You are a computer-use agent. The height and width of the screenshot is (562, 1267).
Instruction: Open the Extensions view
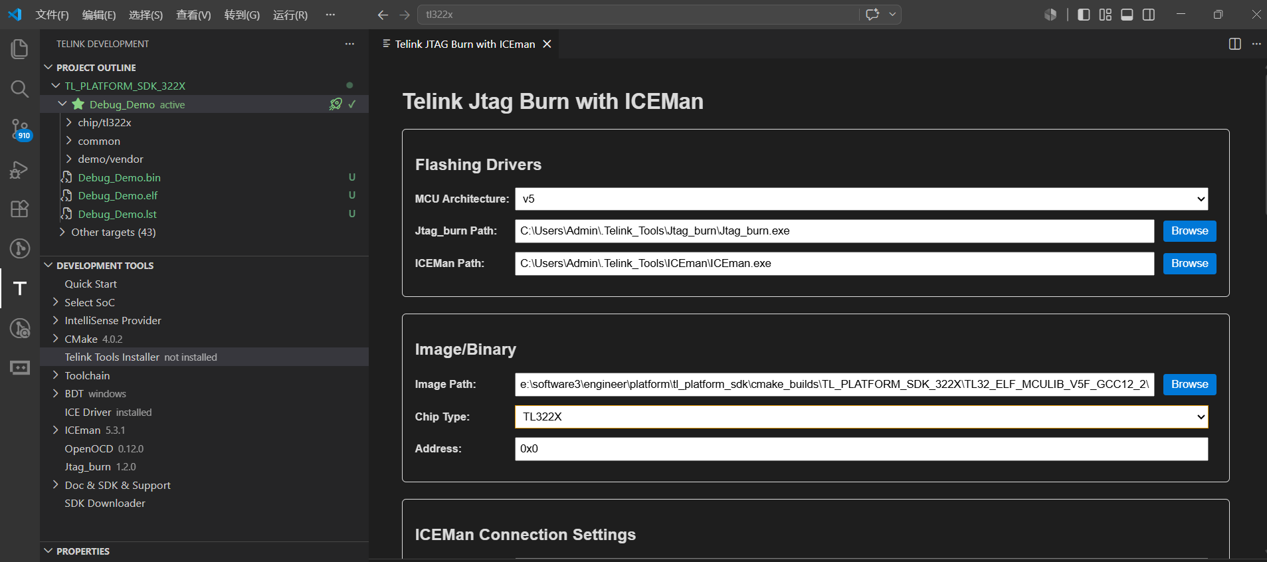[20, 209]
